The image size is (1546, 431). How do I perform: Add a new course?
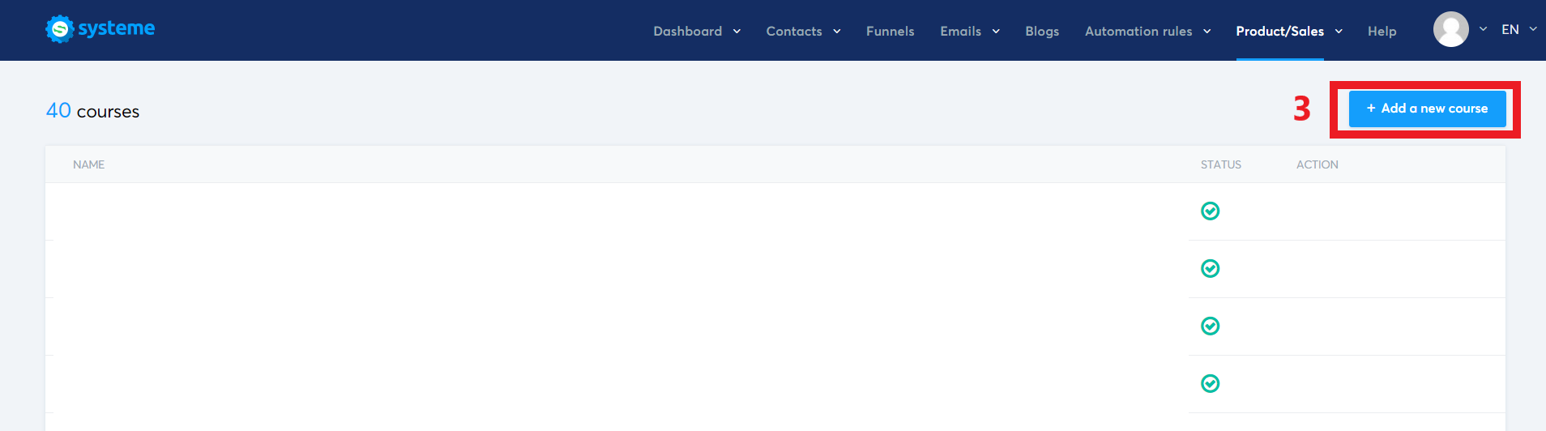pos(1427,109)
